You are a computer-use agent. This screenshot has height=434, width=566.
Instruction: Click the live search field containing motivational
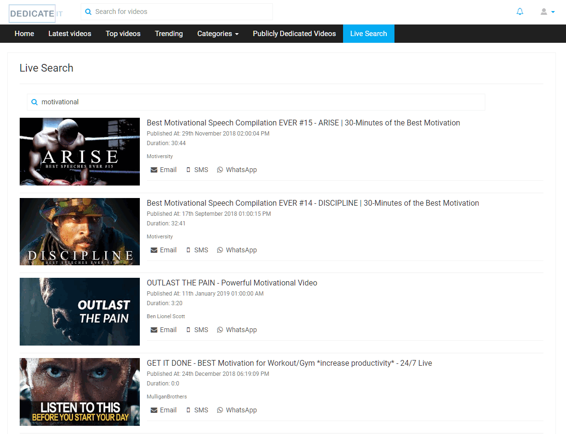pos(256,102)
